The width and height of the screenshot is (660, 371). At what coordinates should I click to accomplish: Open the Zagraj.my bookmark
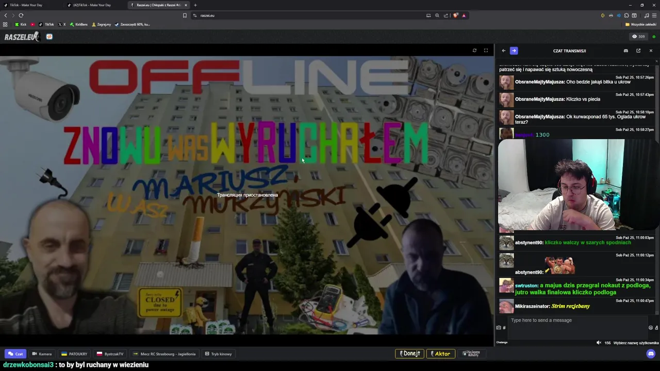(x=101, y=24)
